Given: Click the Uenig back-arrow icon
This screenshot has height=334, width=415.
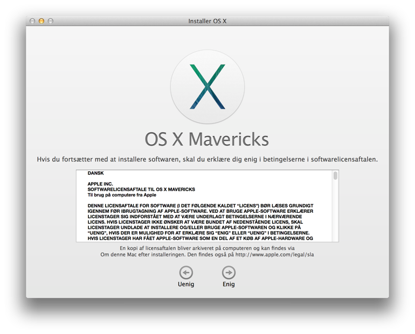Looking at the screenshot, I should pos(186,273).
